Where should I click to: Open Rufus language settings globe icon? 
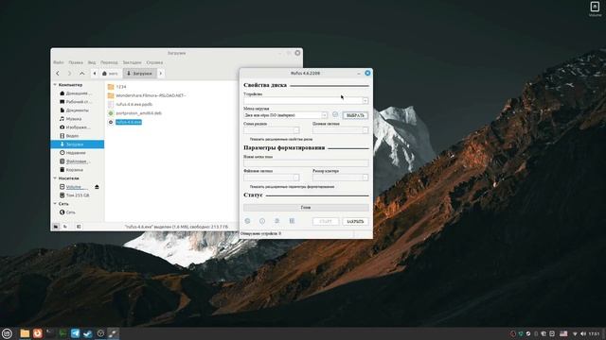[248, 221]
